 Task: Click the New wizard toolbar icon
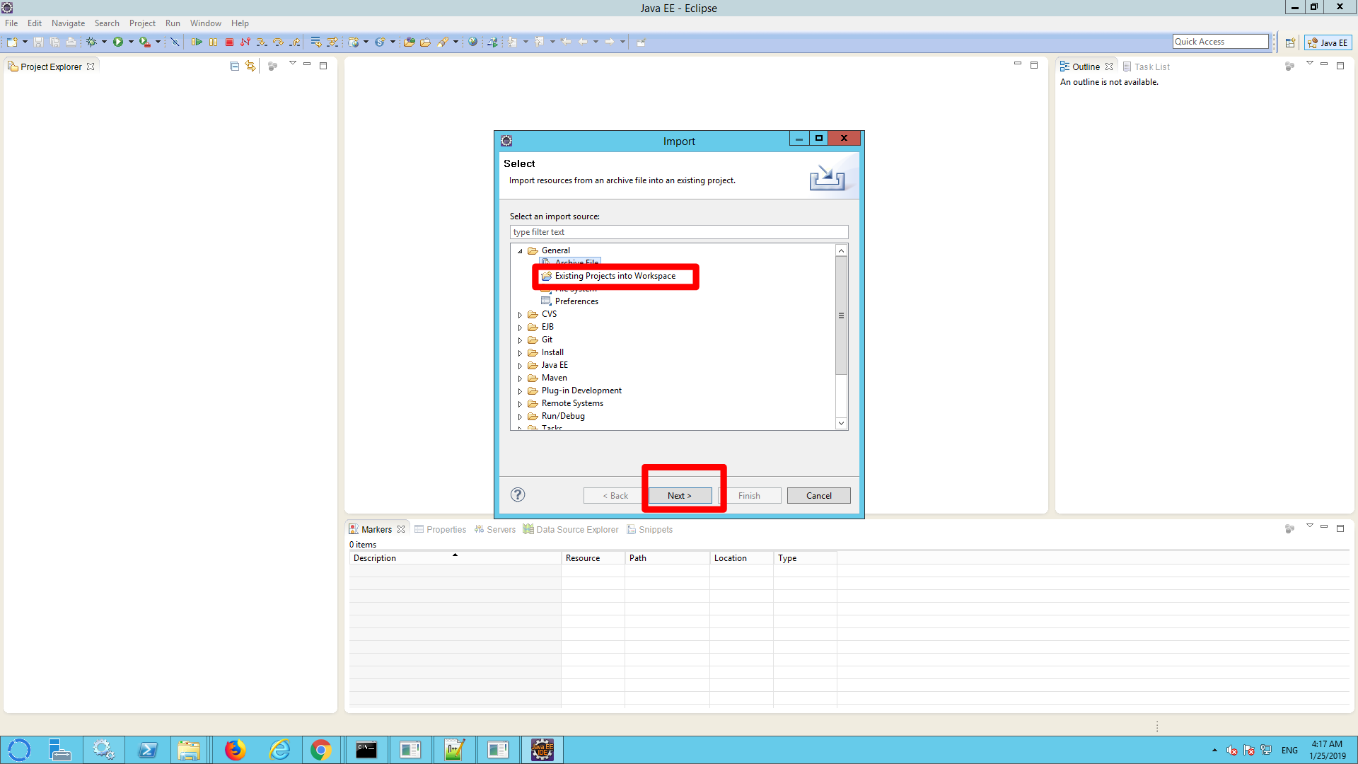click(12, 42)
